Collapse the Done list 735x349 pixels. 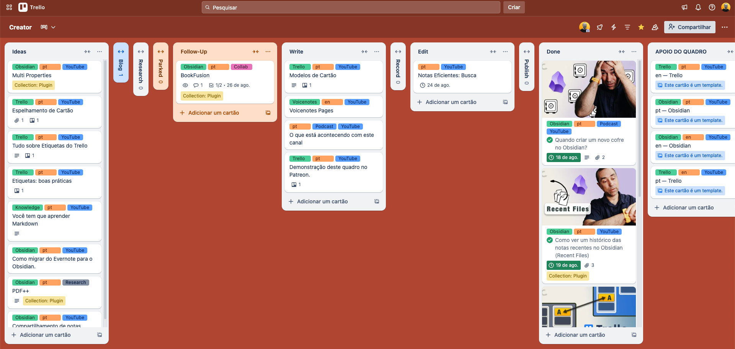[x=622, y=52]
